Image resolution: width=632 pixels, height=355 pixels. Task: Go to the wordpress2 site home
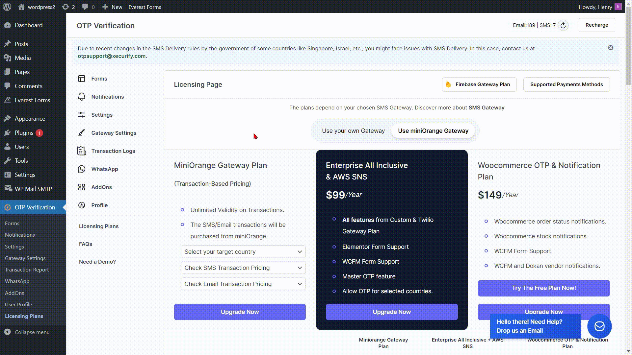tap(37, 7)
